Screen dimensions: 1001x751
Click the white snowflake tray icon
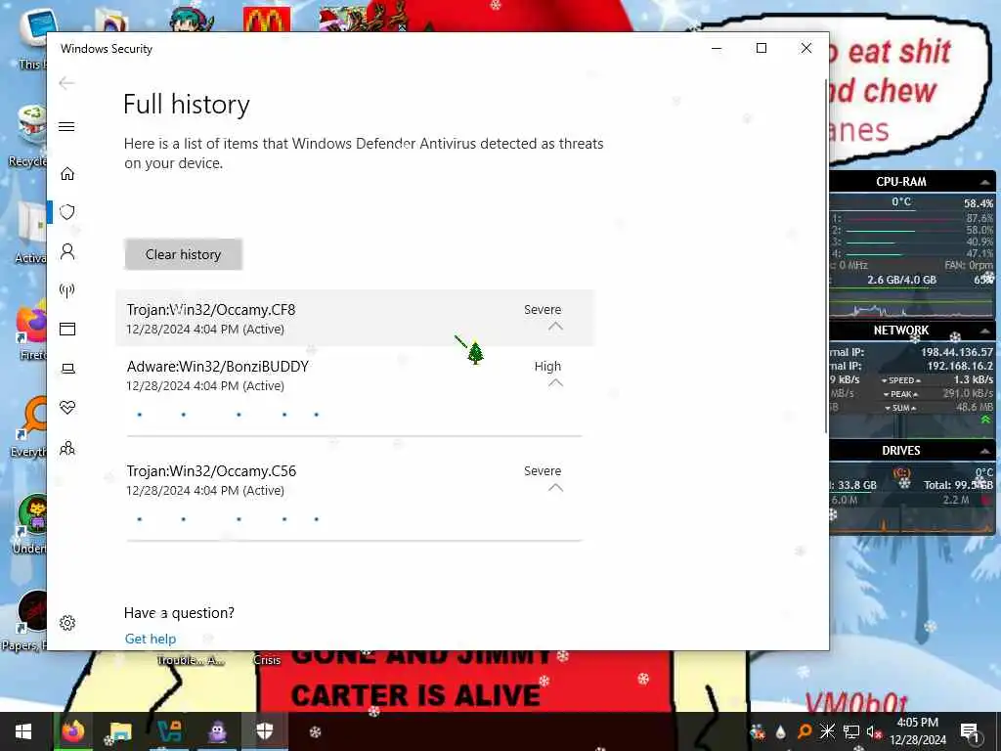coord(827,731)
